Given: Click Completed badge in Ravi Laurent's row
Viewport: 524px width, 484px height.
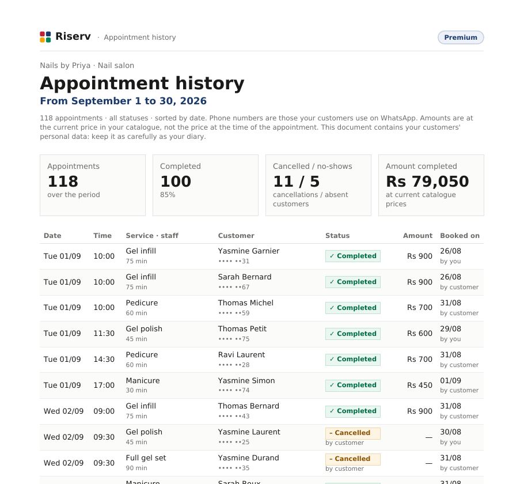Looking at the screenshot, I should tap(353, 359).
